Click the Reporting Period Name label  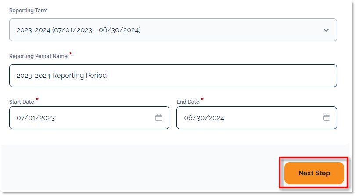38,56
